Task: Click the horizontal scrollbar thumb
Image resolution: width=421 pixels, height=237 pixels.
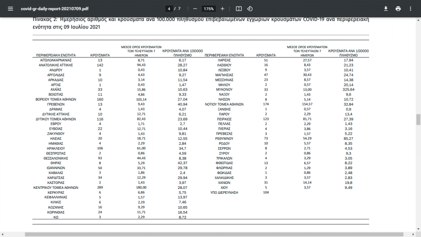Action: (x=214, y=234)
